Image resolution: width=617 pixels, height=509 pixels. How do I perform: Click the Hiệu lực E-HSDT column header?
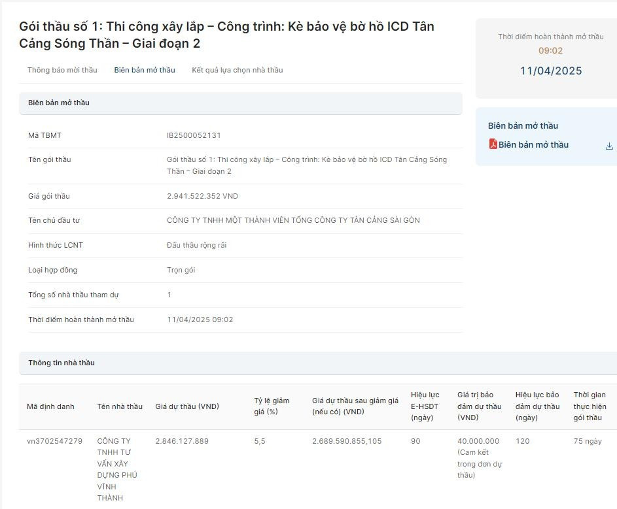coord(425,406)
